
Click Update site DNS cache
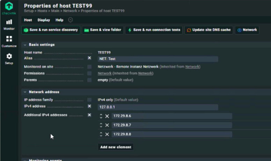coord(209,30)
